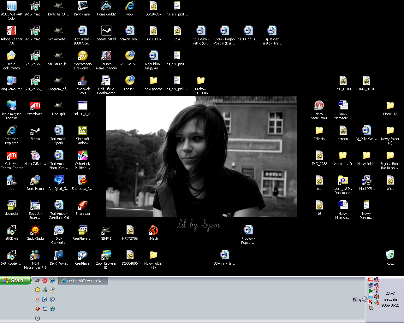
Task: Launch Macromedia Fireworks 8 desktop shortcut
Action: tap(82, 60)
